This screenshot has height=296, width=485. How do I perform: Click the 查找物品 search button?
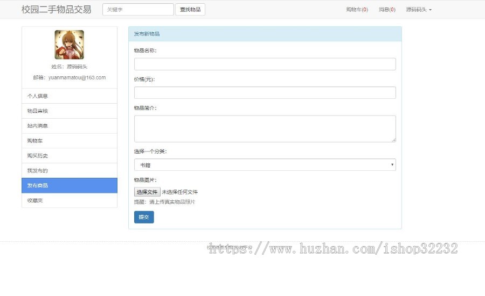coord(190,10)
